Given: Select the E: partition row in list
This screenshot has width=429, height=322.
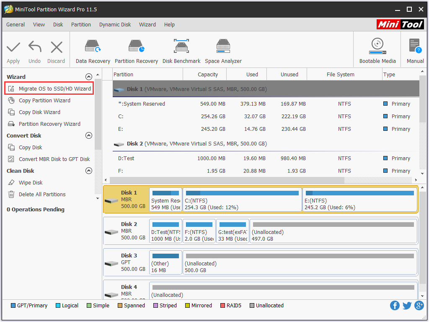Looking at the screenshot, I should coord(266,129).
